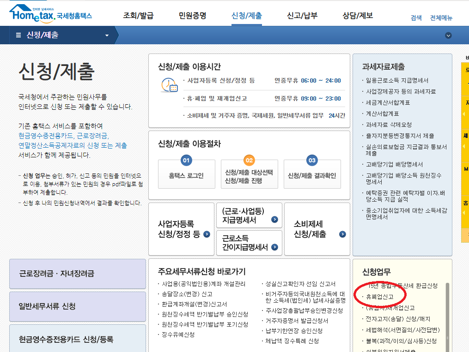
Task: Open the 민원증명 menu
Action: pos(192,16)
